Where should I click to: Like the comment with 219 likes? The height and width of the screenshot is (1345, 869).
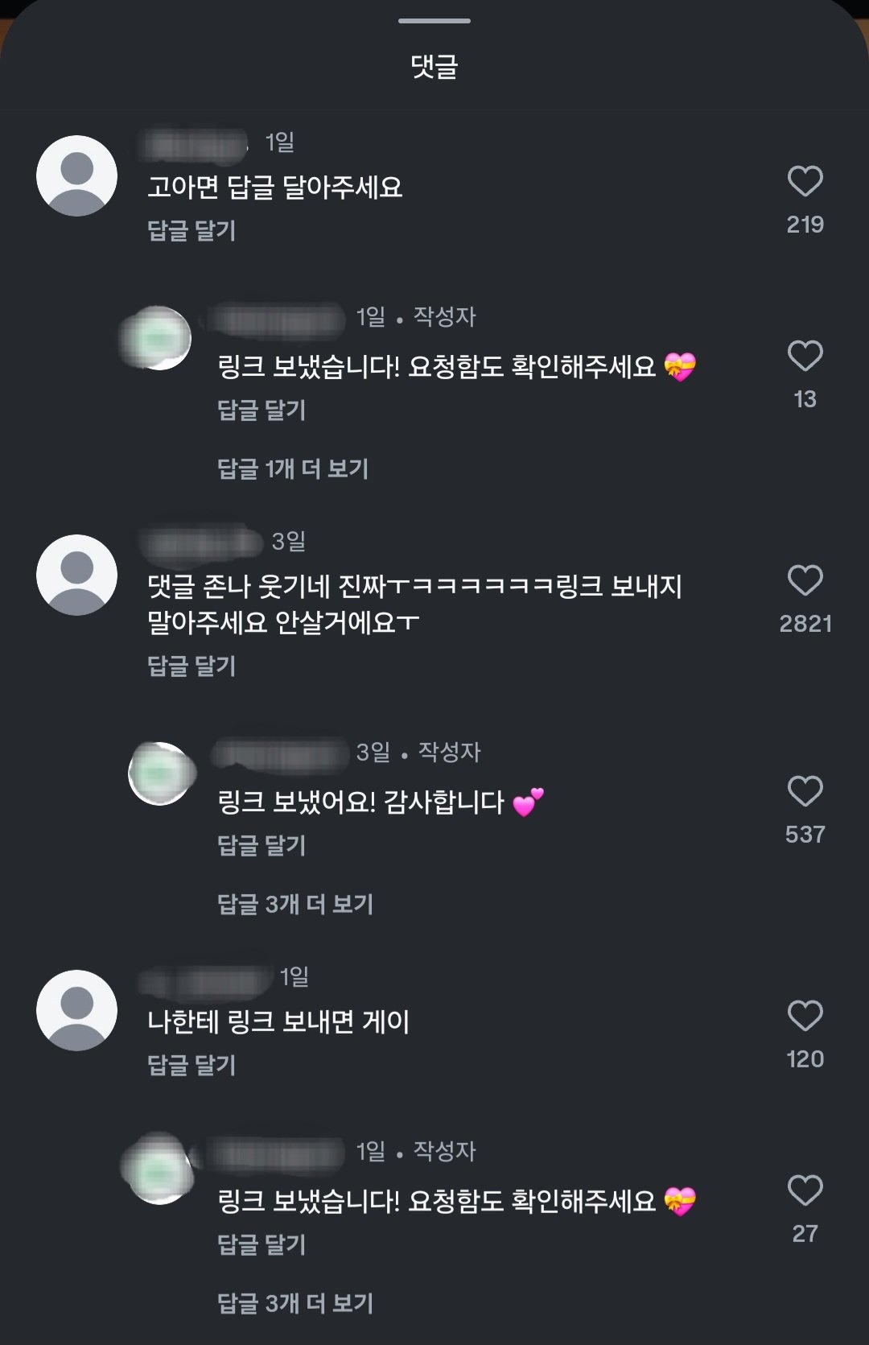point(805,181)
